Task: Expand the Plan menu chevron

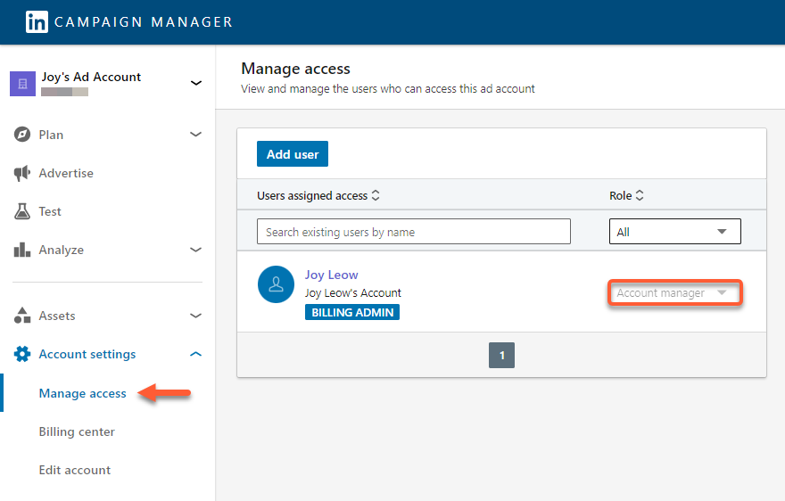Action: tap(196, 135)
